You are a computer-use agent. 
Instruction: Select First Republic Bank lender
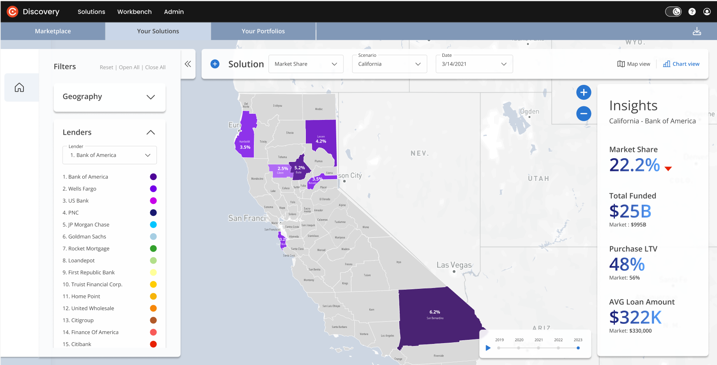(x=88, y=272)
